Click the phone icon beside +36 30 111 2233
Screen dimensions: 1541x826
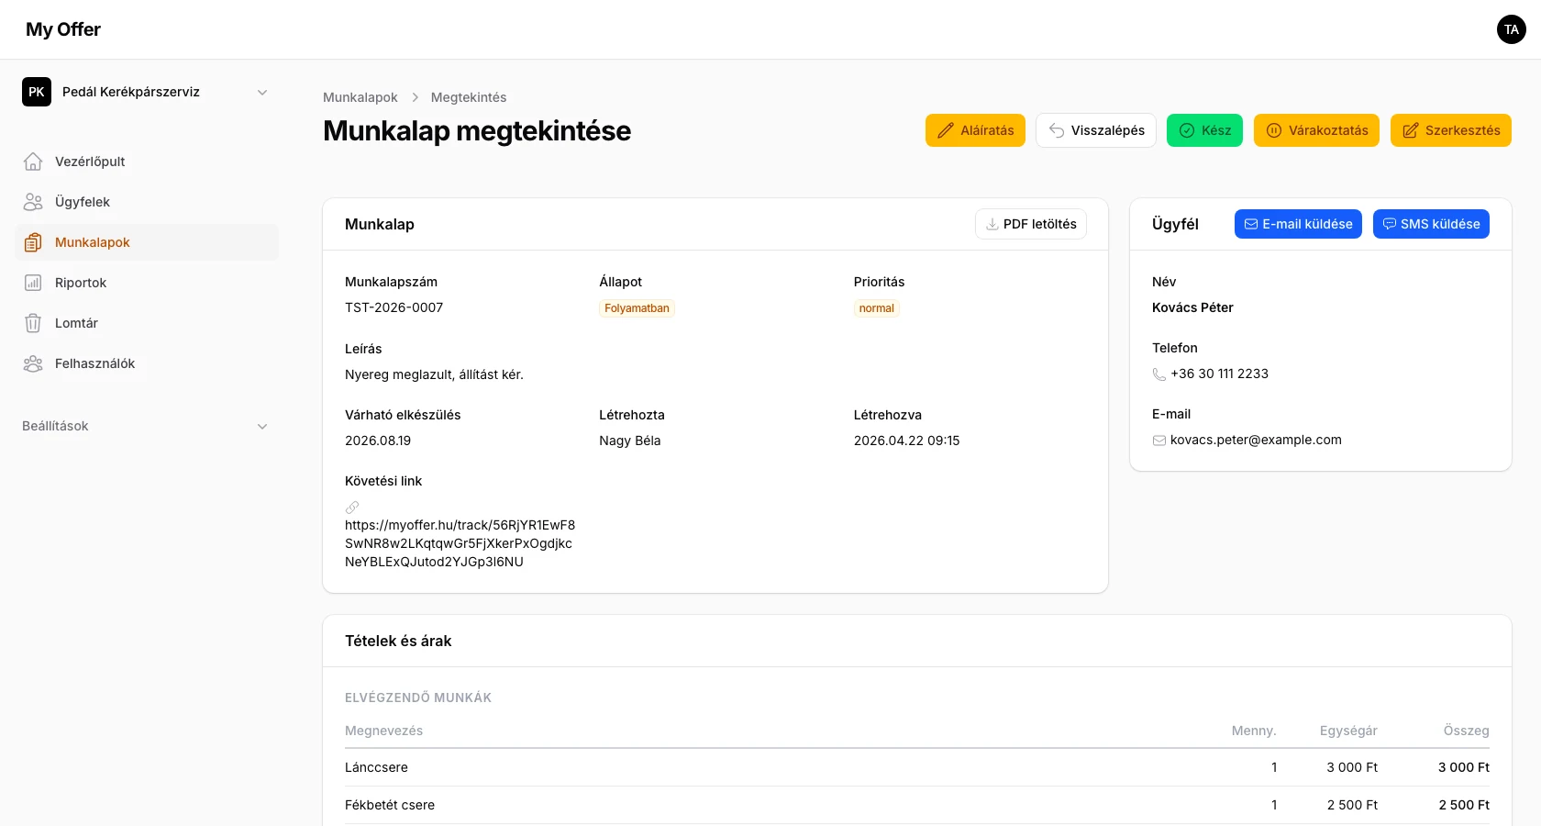[1159, 374]
